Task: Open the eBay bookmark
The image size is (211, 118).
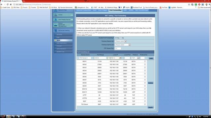Action: [x=101, y=8]
